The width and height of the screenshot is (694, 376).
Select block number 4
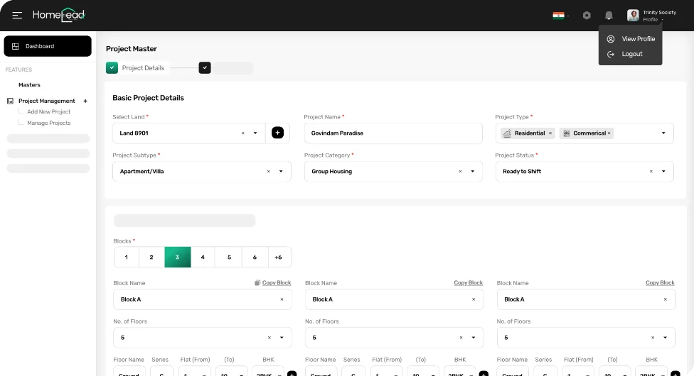point(203,257)
